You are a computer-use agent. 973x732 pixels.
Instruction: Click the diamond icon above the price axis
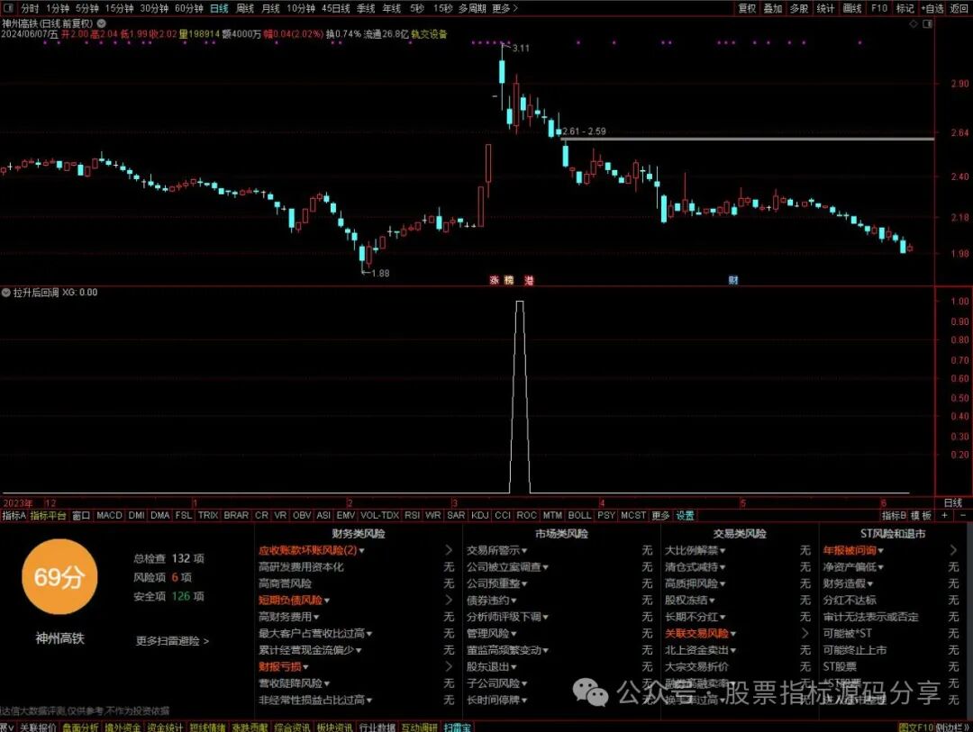tap(913, 23)
